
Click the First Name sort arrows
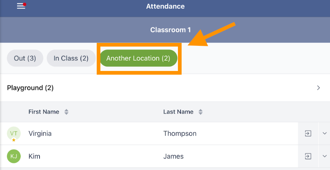point(66,112)
